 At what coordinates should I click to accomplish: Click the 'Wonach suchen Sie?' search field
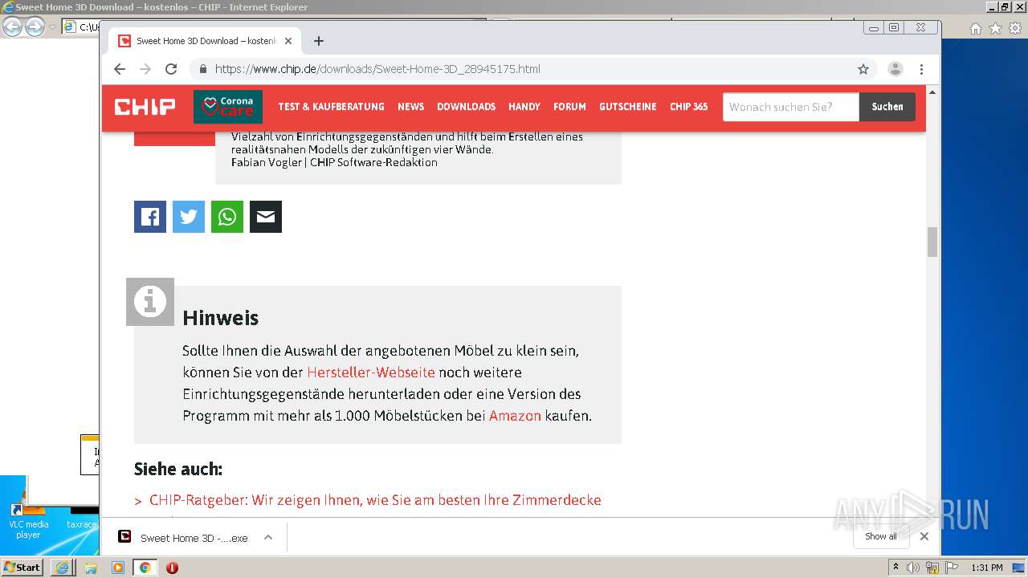(791, 107)
